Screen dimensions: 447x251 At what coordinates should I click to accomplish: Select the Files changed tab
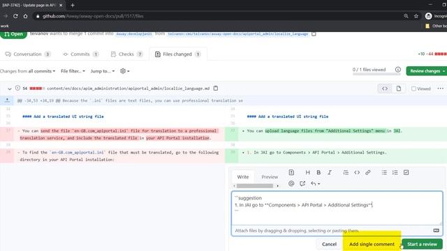tap(177, 54)
